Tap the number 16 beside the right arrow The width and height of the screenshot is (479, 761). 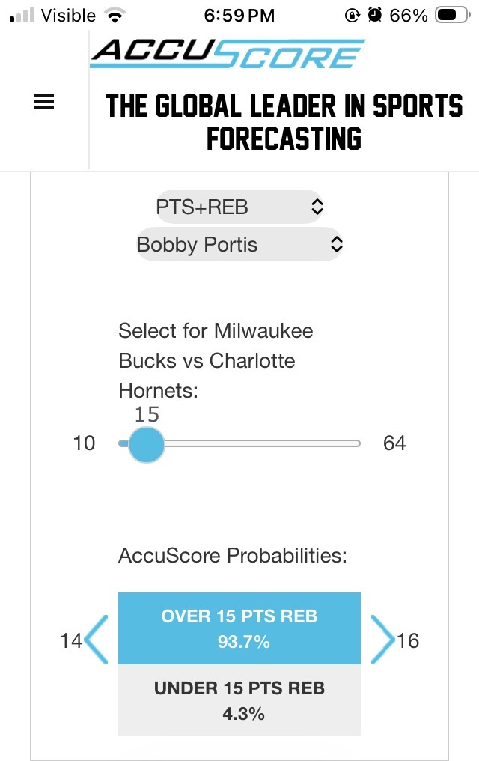coord(409,640)
